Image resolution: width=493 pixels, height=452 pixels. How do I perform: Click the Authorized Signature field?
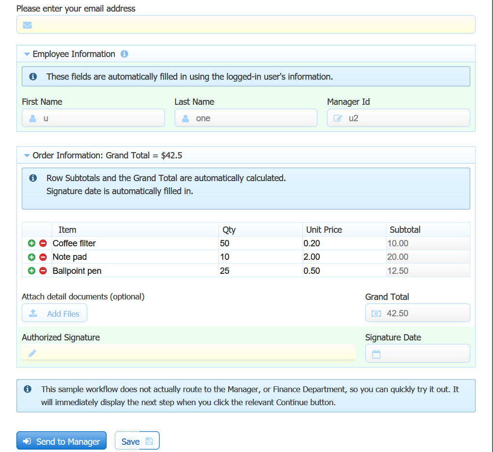[x=189, y=353]
